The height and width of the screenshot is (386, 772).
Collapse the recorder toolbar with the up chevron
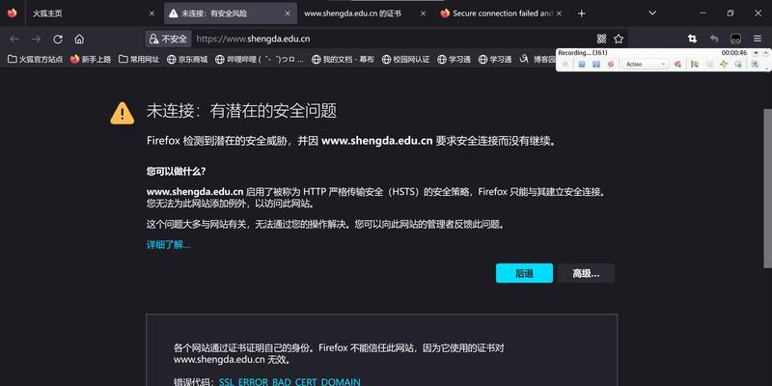pos(766,53)
